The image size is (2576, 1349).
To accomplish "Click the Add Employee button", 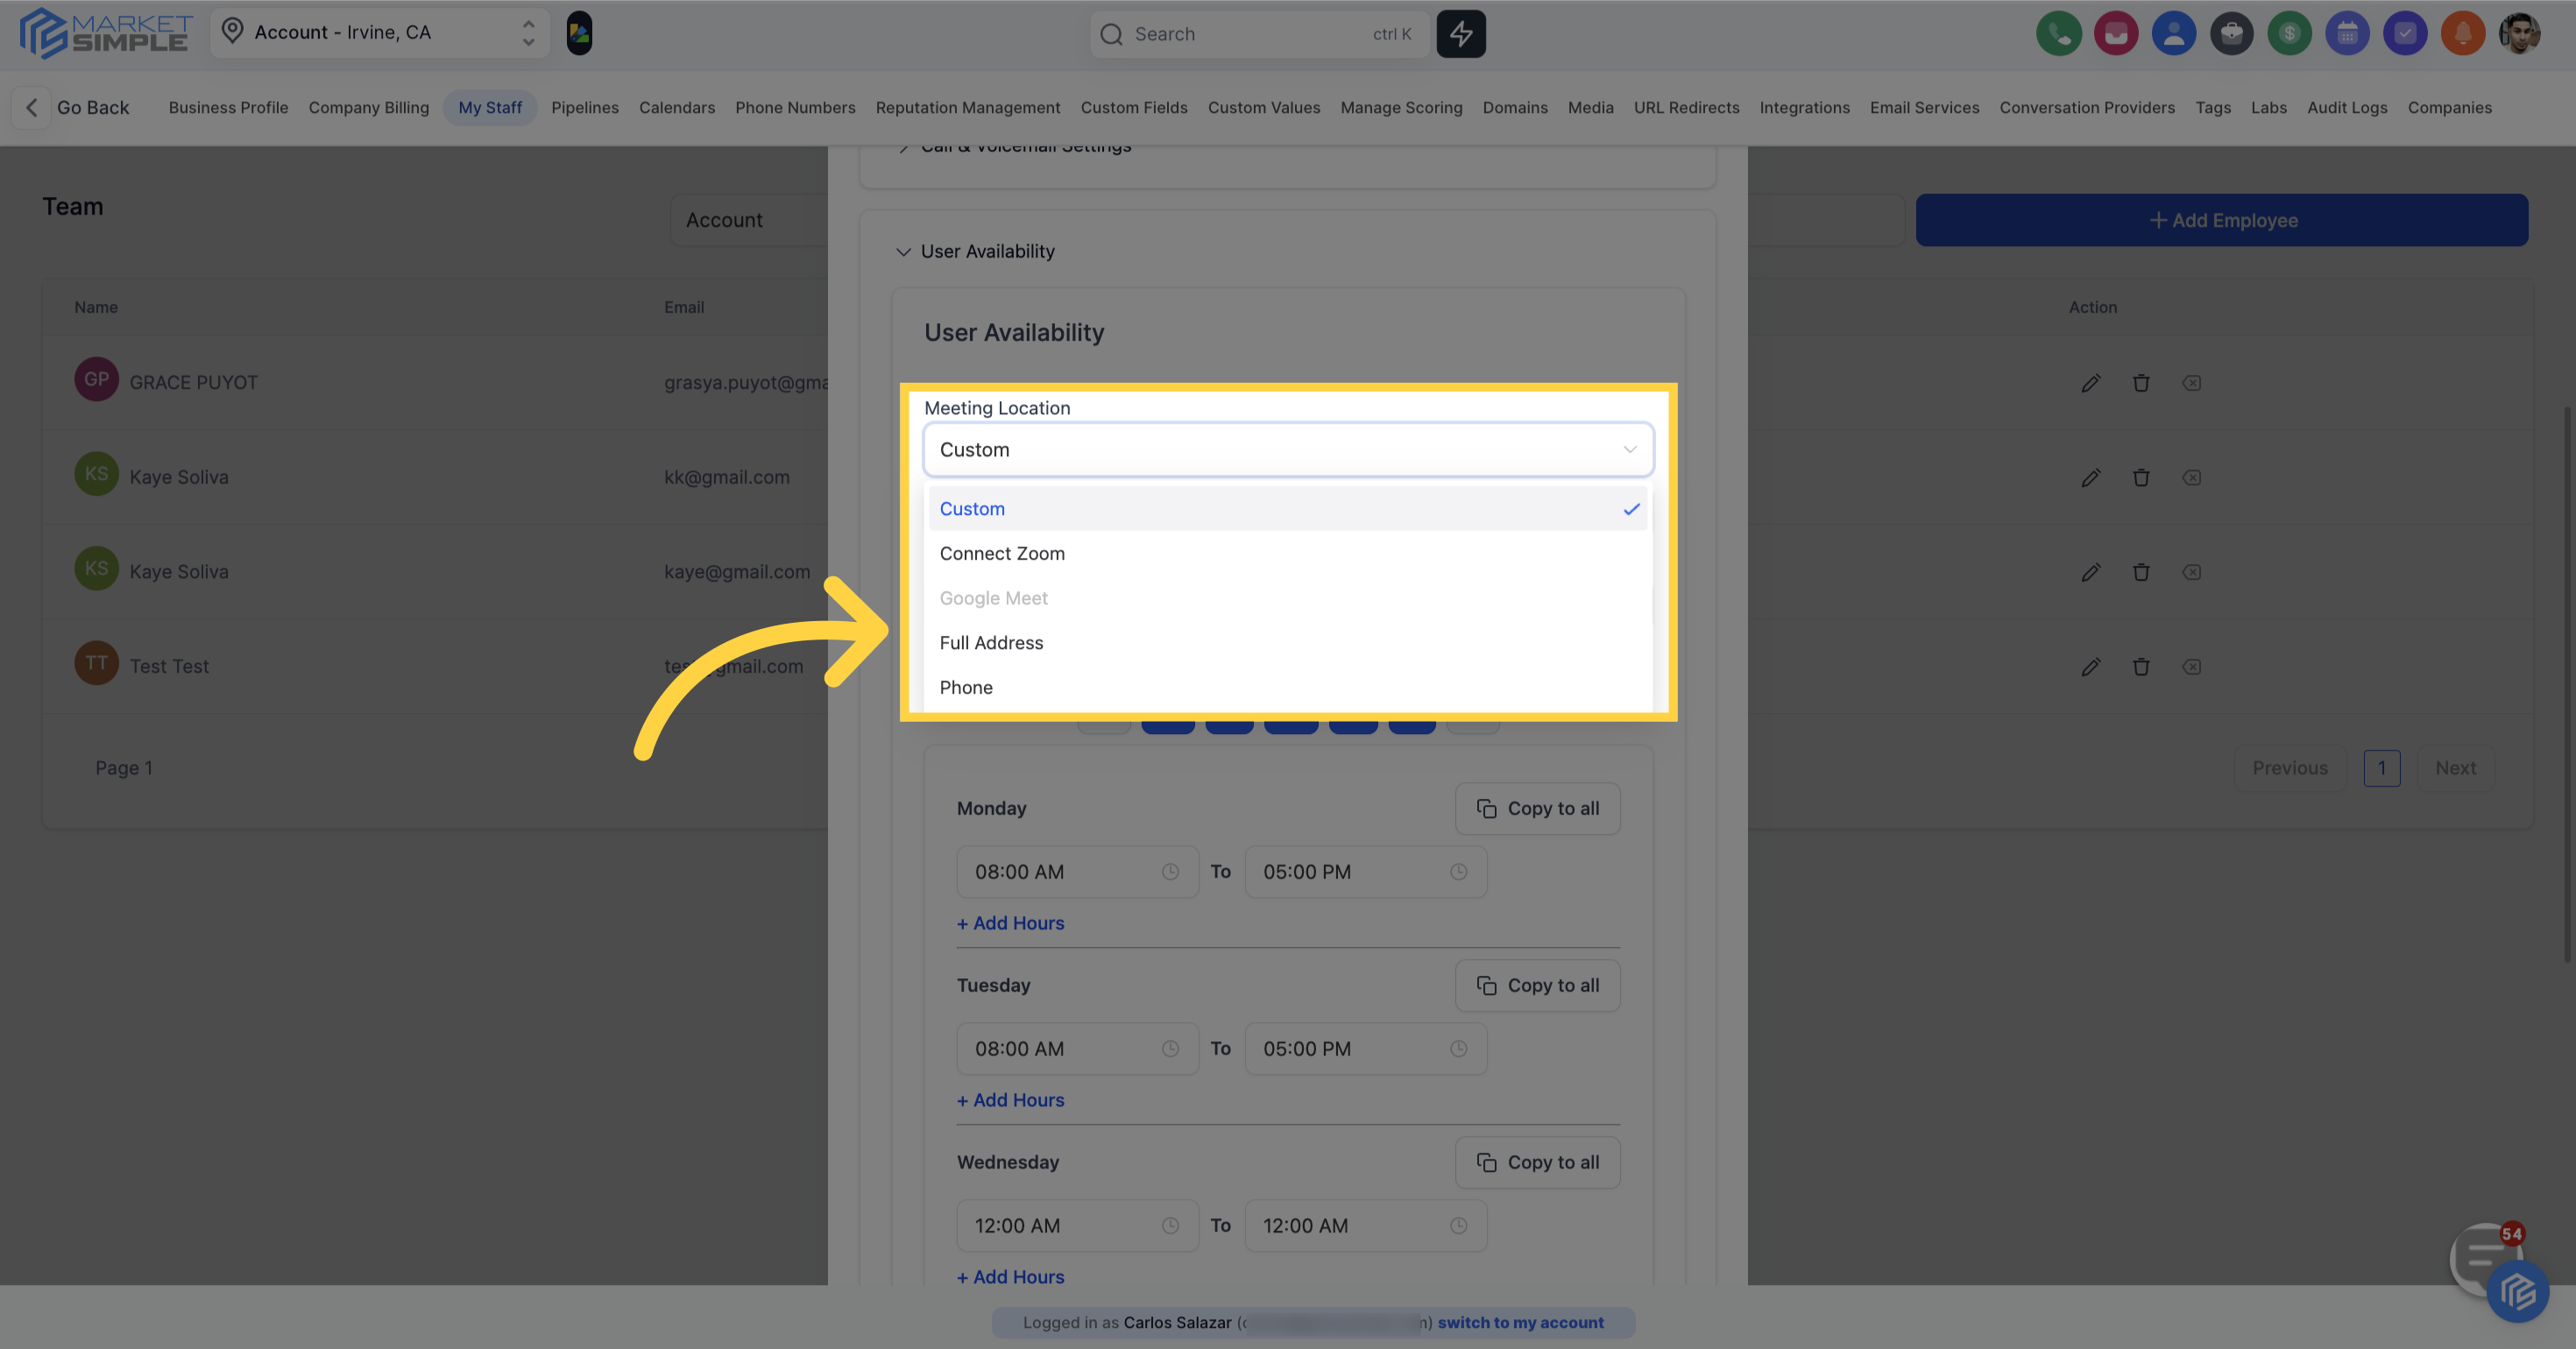I will pyautogui.click(x=2222, y=220).
